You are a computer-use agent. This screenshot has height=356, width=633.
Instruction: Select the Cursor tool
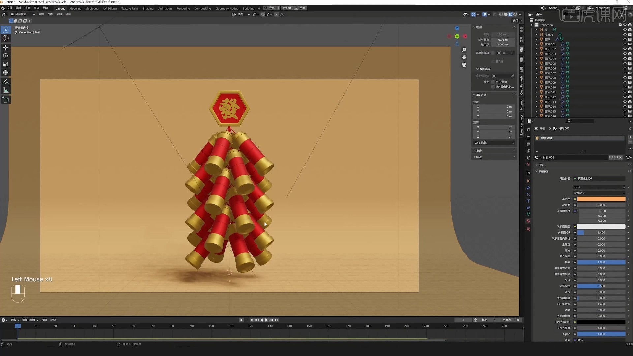pyautogui.click(x=6, y=38)
